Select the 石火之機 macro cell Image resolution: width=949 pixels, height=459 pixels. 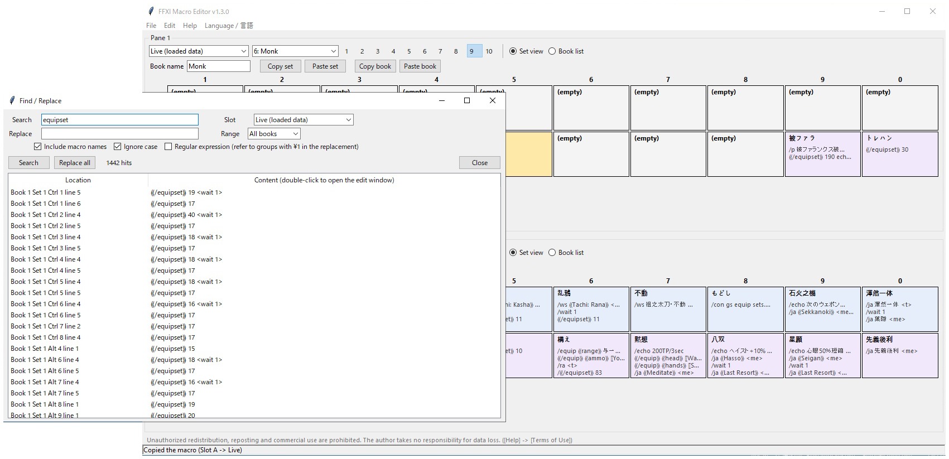[x=823, y=310]
